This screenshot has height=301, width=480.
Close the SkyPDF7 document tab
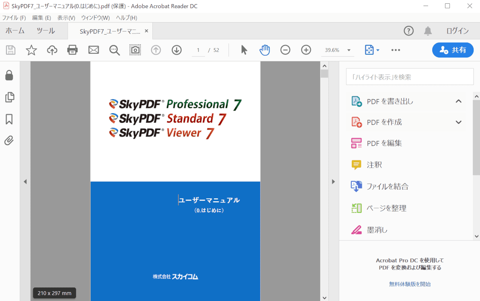(146, 31)
